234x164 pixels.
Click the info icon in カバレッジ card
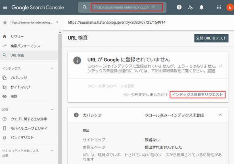coord(76,115)
